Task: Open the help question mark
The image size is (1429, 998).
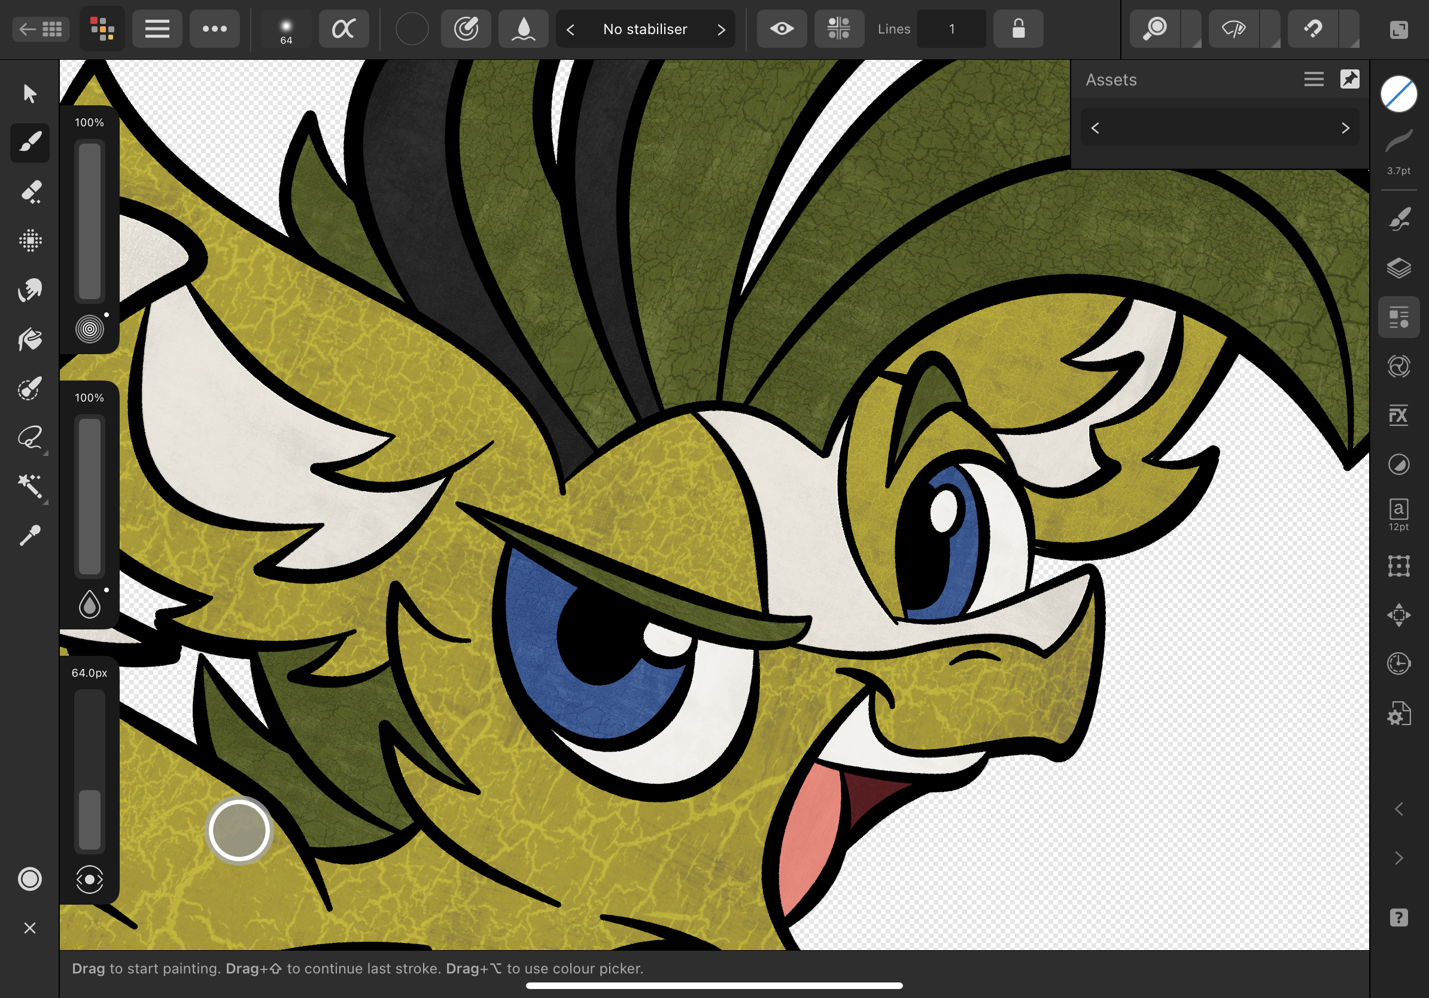Action: [1399, 918]
